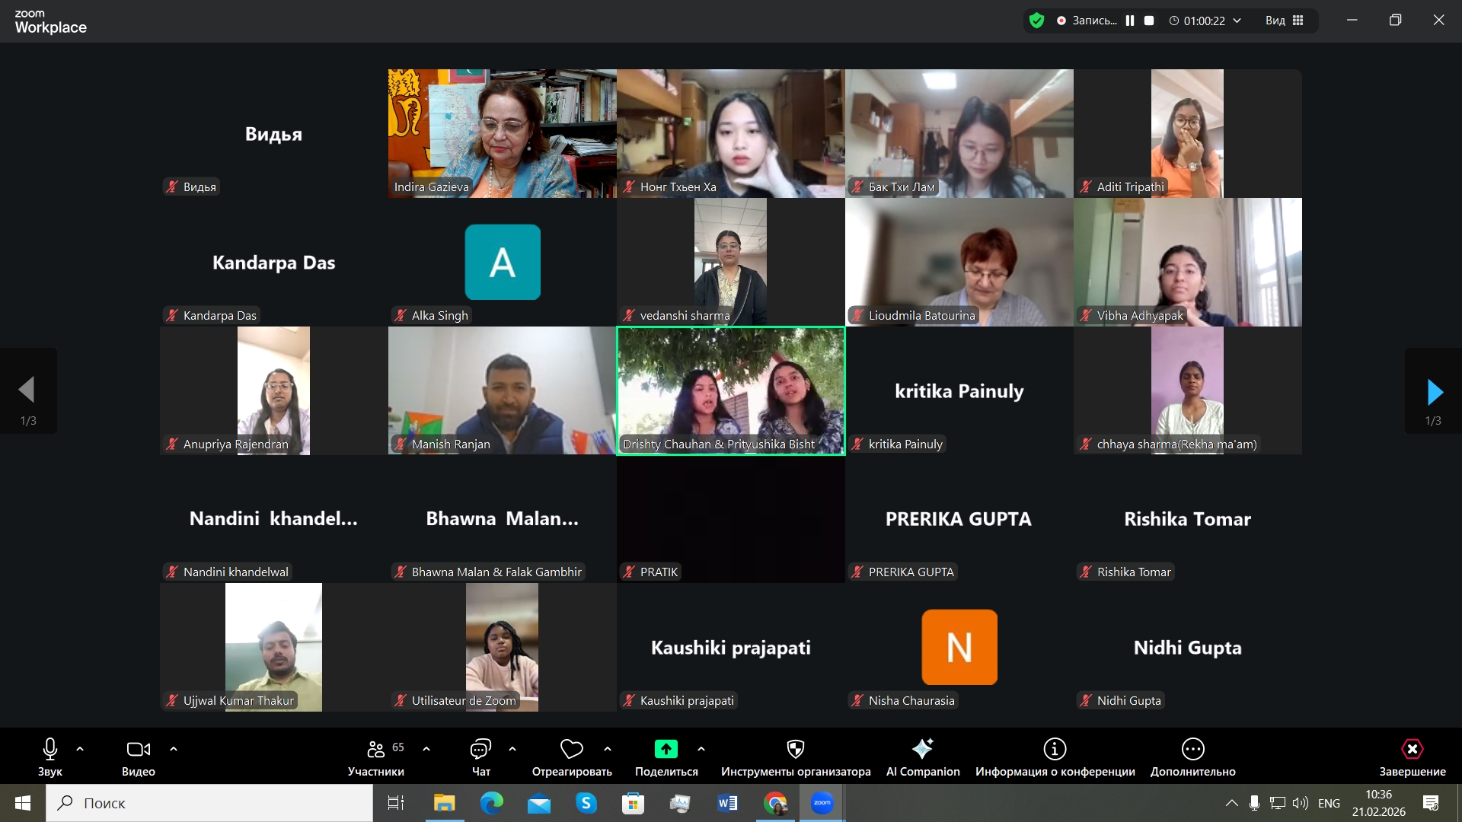Toggle the video camera on
The width and height of the screenshot is (1462, 822).
point(138,750)
